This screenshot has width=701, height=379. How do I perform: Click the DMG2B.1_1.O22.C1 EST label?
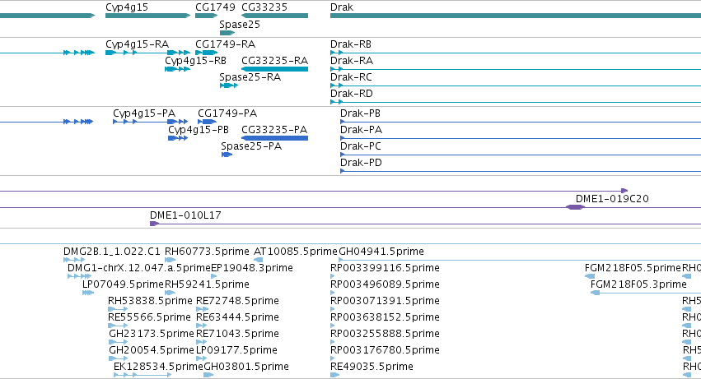[x=112, y=252]
